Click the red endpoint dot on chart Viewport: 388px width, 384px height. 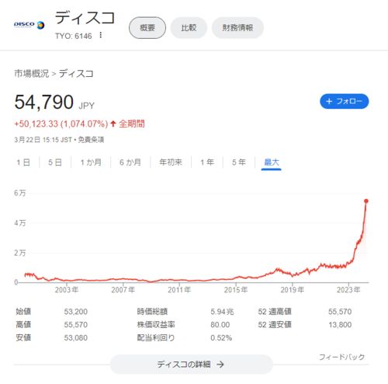(366, 201)
